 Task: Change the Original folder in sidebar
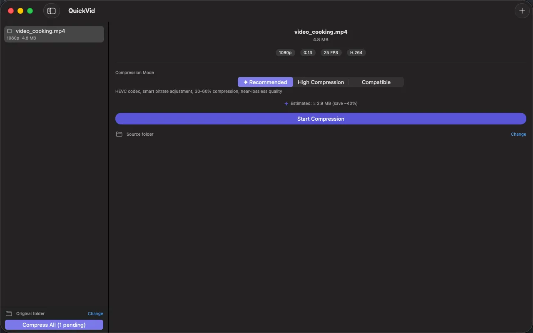pos(95,313)
